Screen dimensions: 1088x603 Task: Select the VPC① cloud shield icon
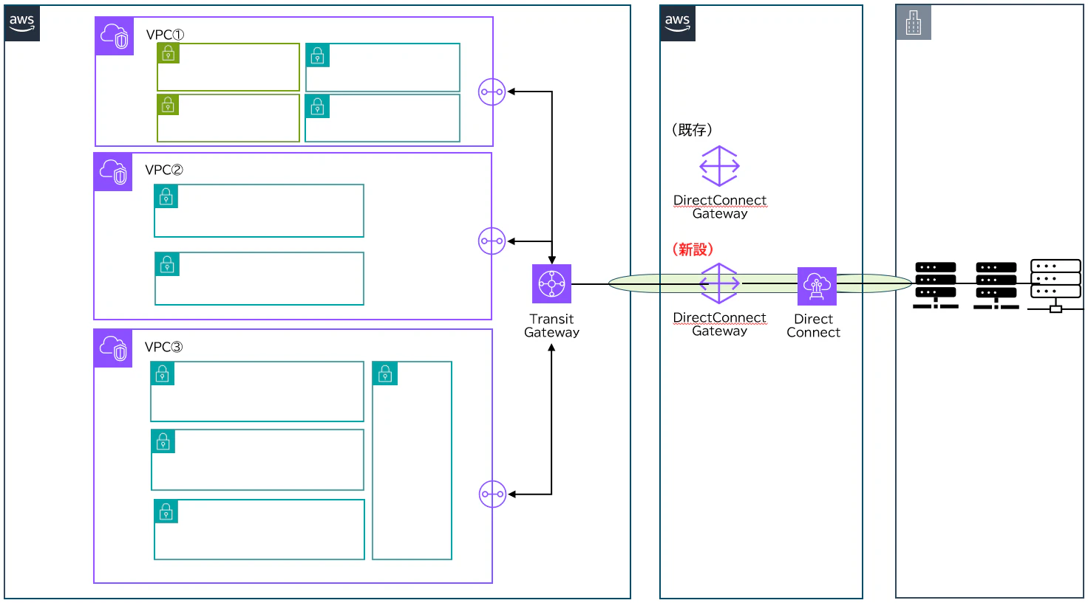(x=115, y=36)
